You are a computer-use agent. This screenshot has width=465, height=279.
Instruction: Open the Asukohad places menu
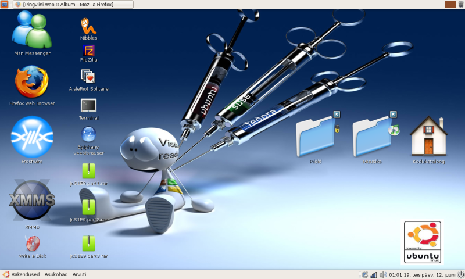56,274
